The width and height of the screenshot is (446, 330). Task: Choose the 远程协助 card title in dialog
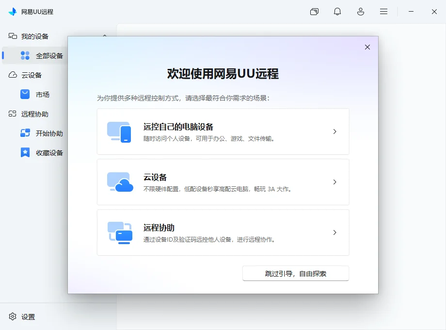point(159,228)
